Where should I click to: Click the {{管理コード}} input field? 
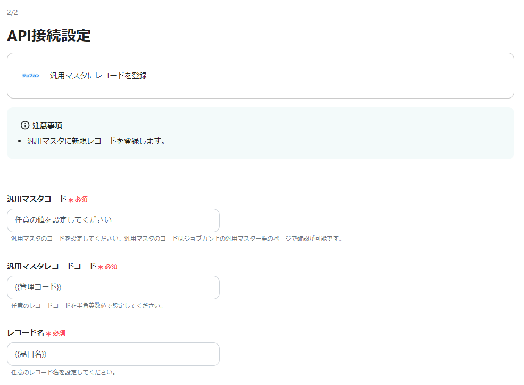pos(113,288)
